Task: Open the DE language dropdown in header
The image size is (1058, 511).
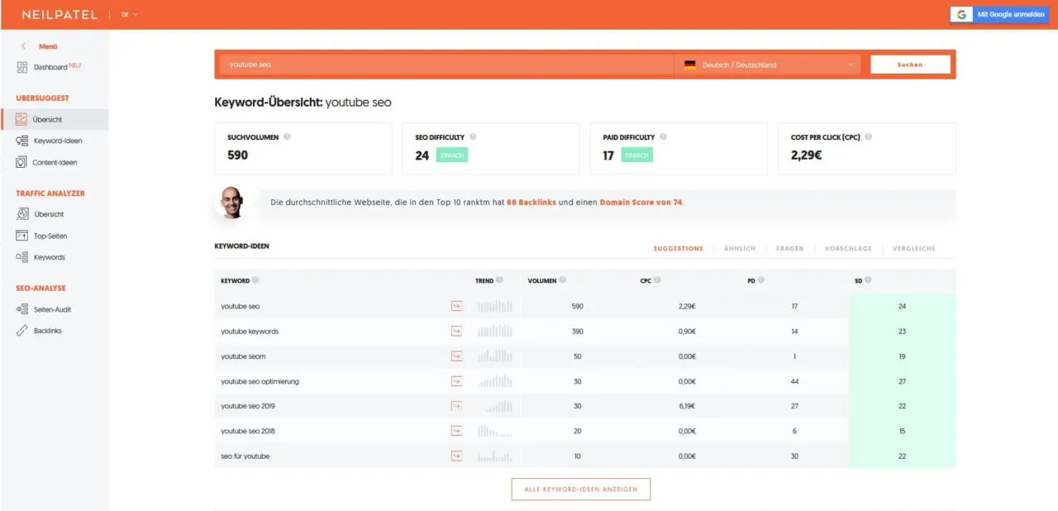Action: pos(130,14)
